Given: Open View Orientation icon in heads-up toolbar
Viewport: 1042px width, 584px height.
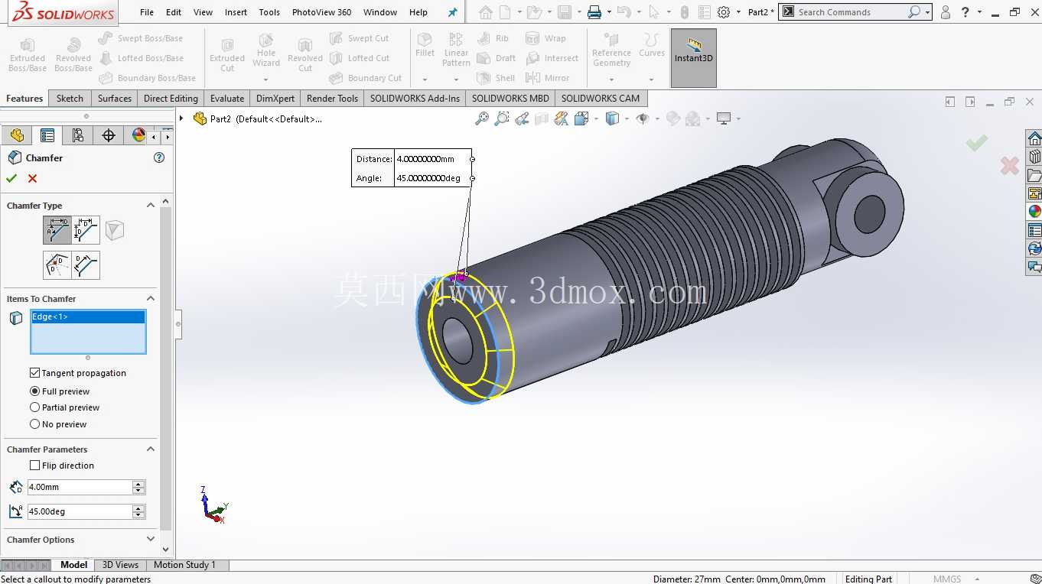Looking at the screenshot, I should [581, 118].
